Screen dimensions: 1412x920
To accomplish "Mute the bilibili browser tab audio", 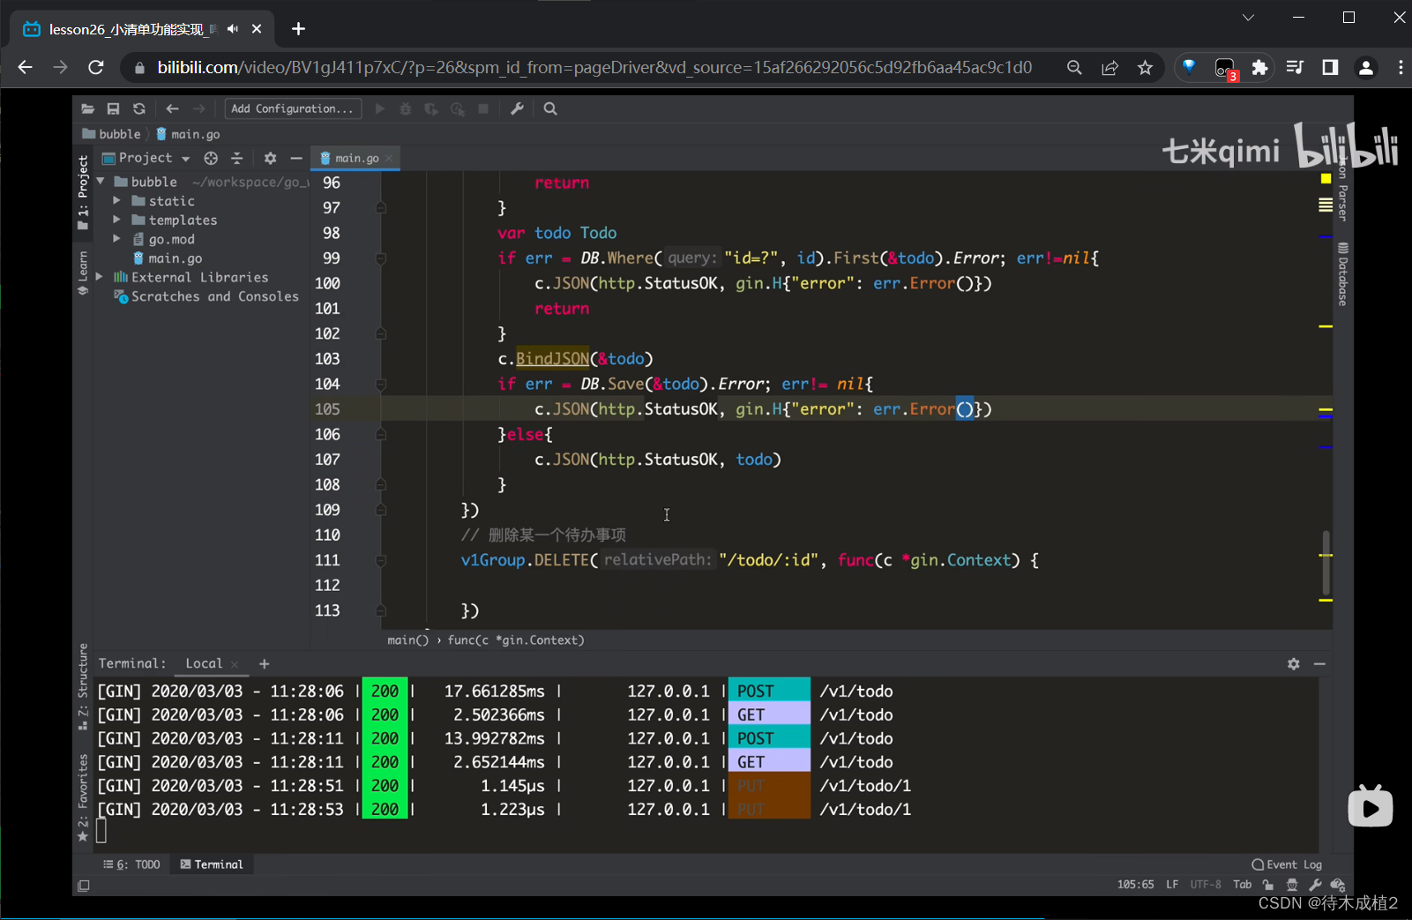I will [x=233, y=29].
